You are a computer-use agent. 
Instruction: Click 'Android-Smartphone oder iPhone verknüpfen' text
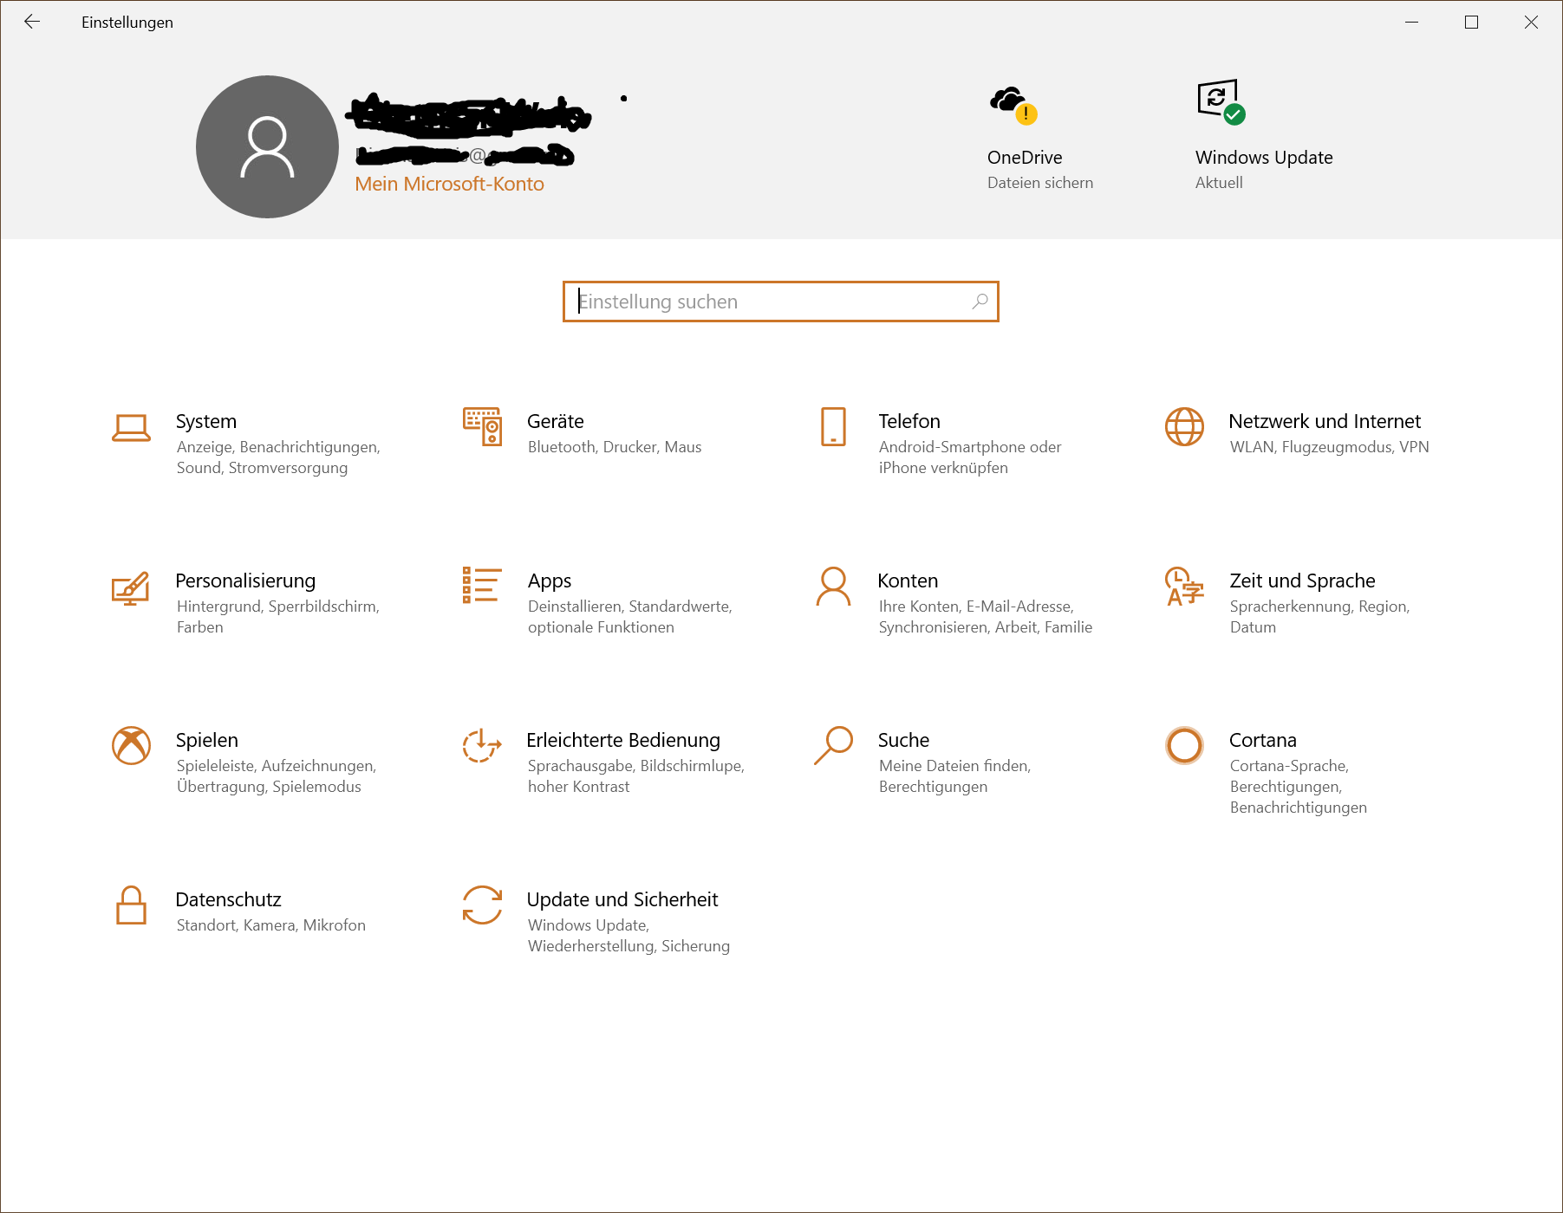pos(970,457)
